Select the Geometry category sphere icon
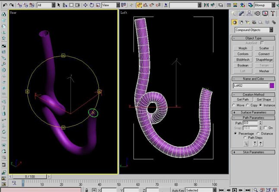 pyautogui.click(x=235, y=22)
